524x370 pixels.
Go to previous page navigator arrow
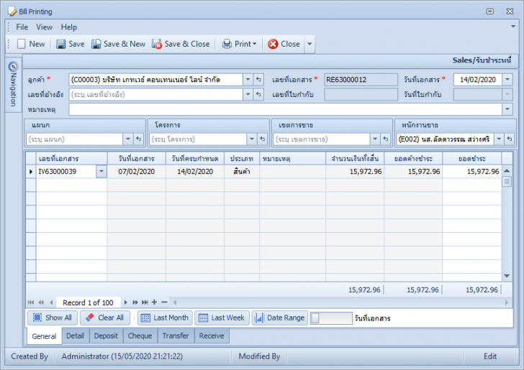(x=41, y=302)
